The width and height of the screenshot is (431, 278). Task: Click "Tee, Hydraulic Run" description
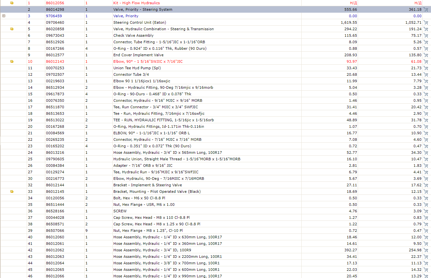[x=156, y=172]
